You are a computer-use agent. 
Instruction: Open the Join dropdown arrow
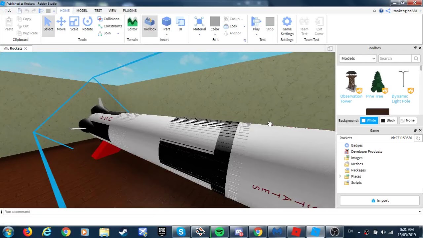tap(118, 33)
